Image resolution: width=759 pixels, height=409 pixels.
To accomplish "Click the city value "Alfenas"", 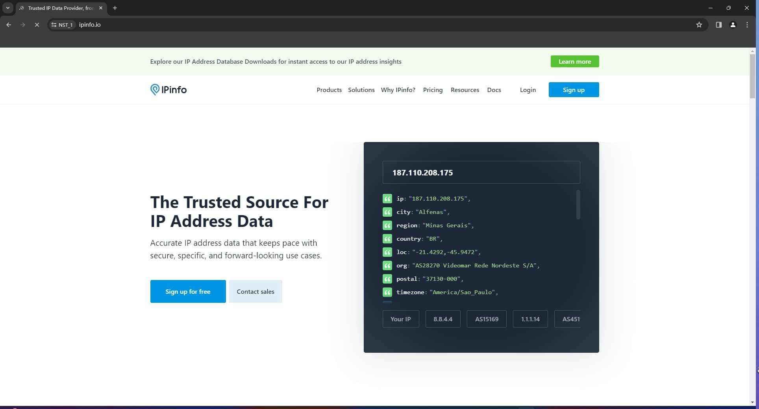I will click(431, 212).
